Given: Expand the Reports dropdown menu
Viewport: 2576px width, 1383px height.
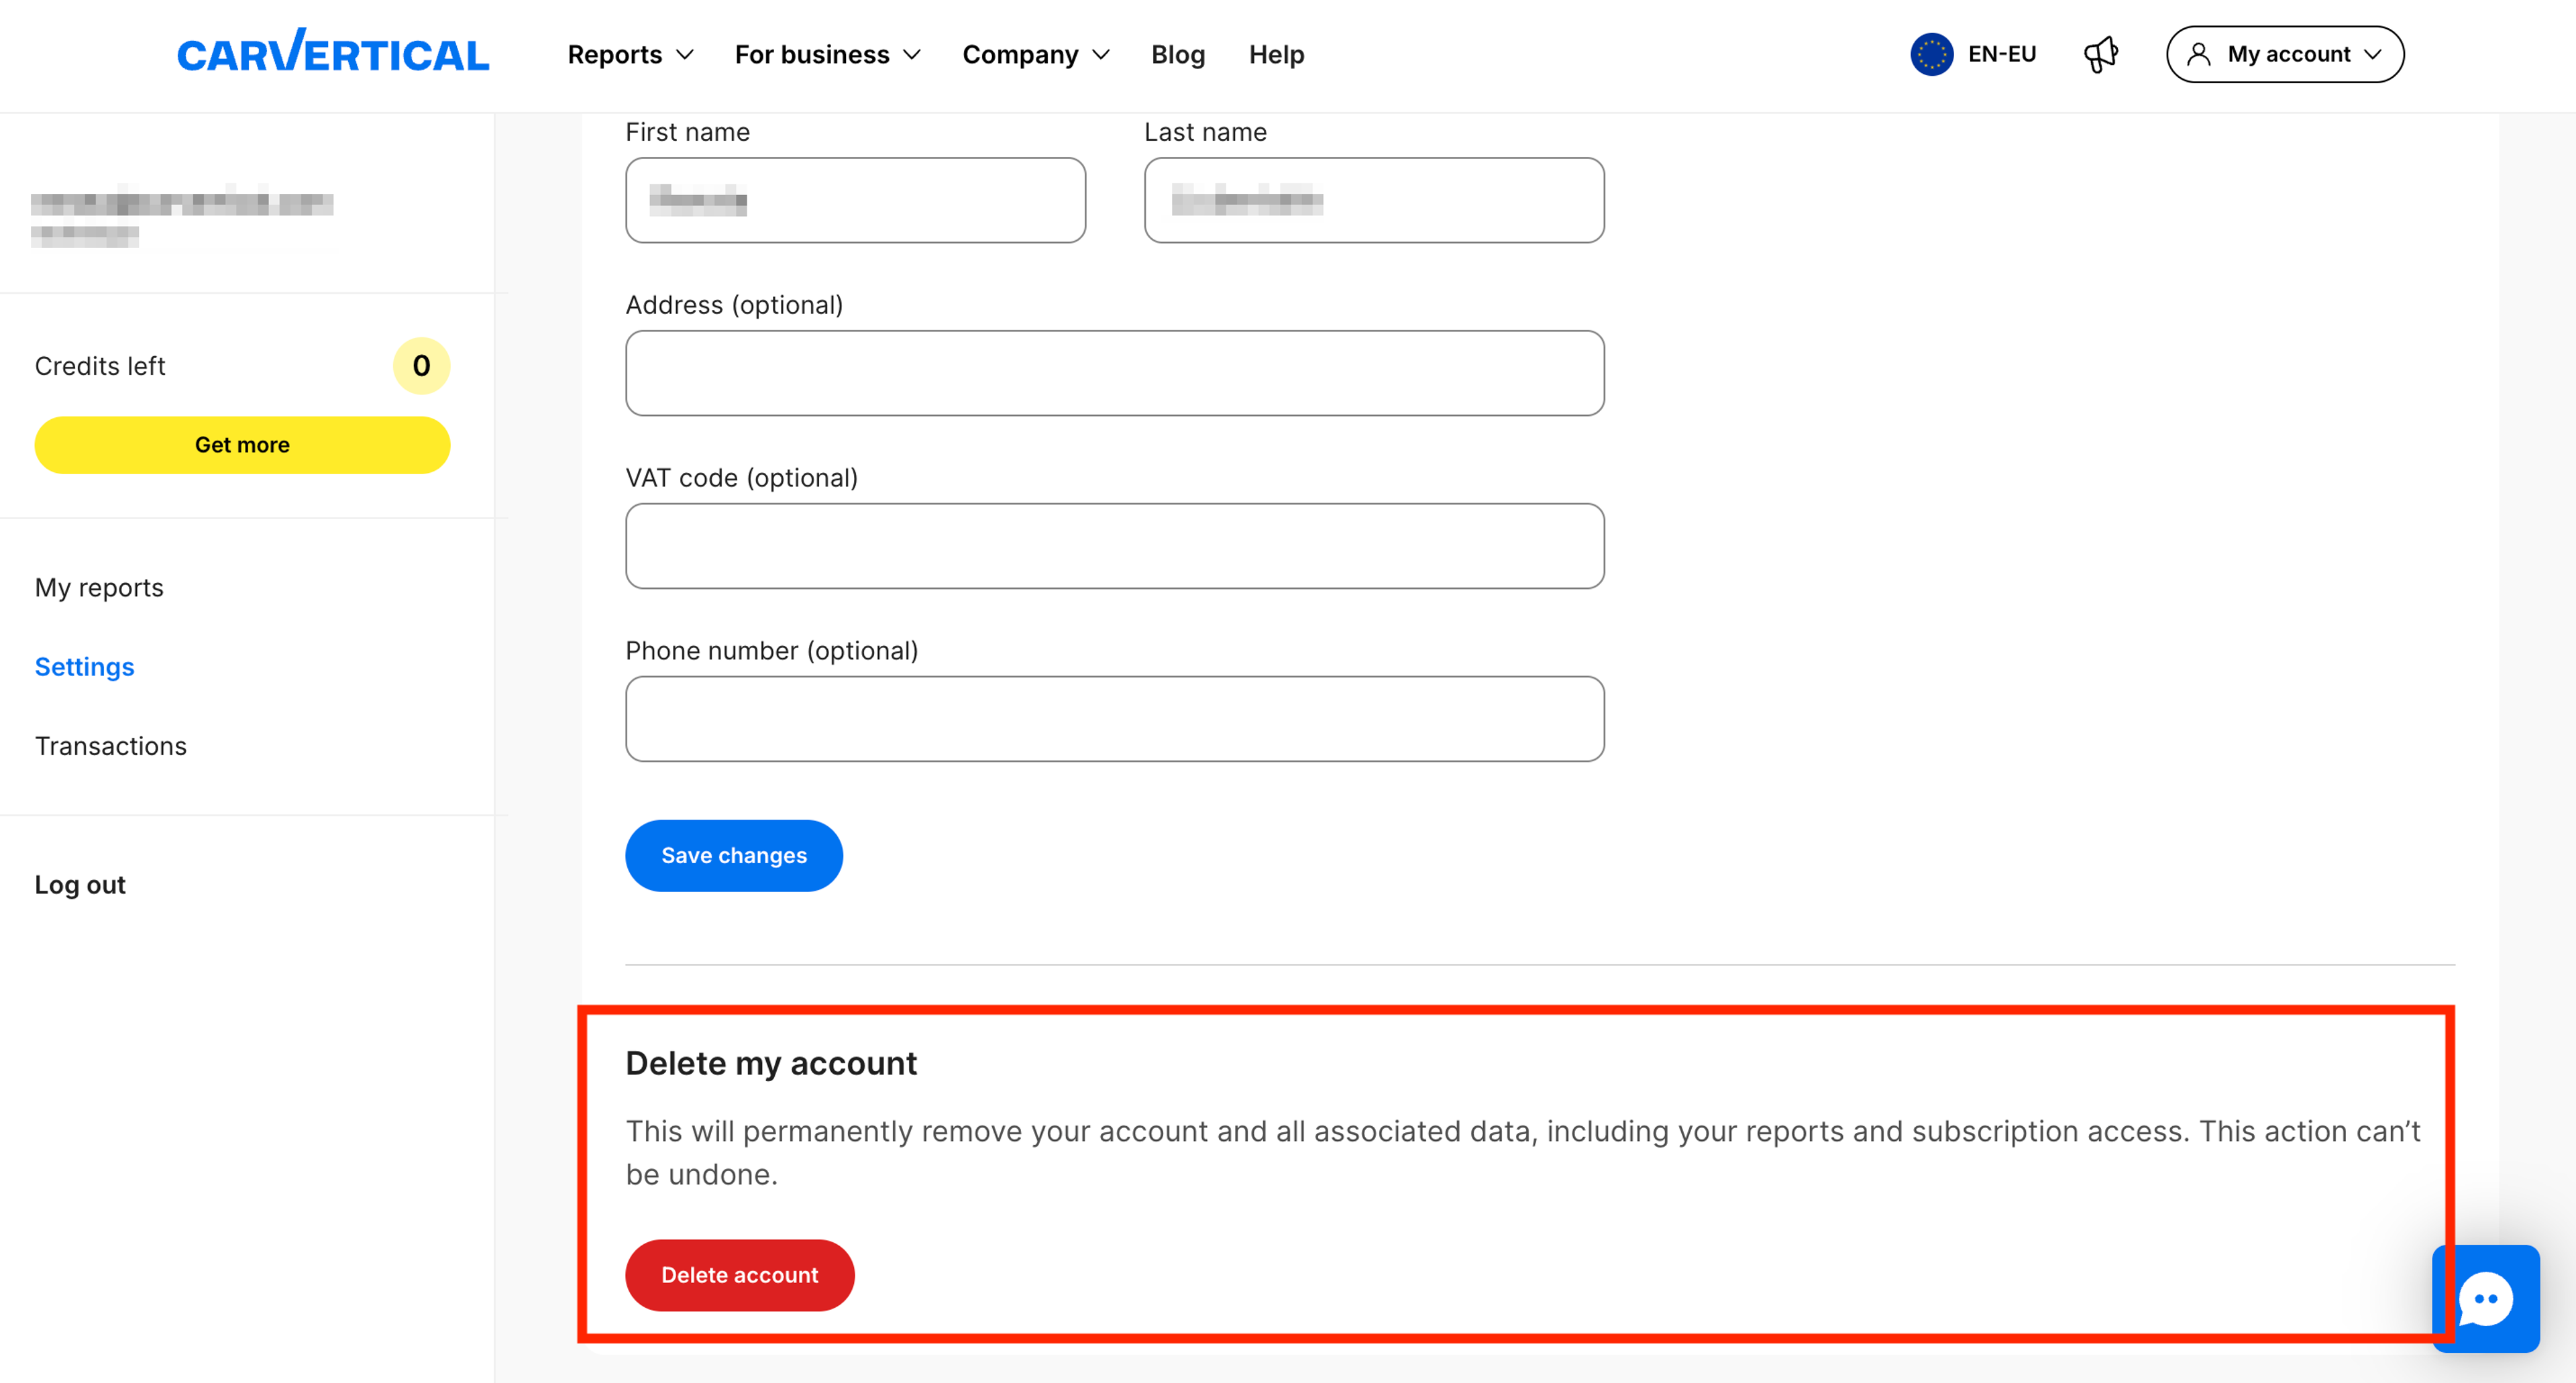Looking at the screenshot, I should (x=630, y=54).
